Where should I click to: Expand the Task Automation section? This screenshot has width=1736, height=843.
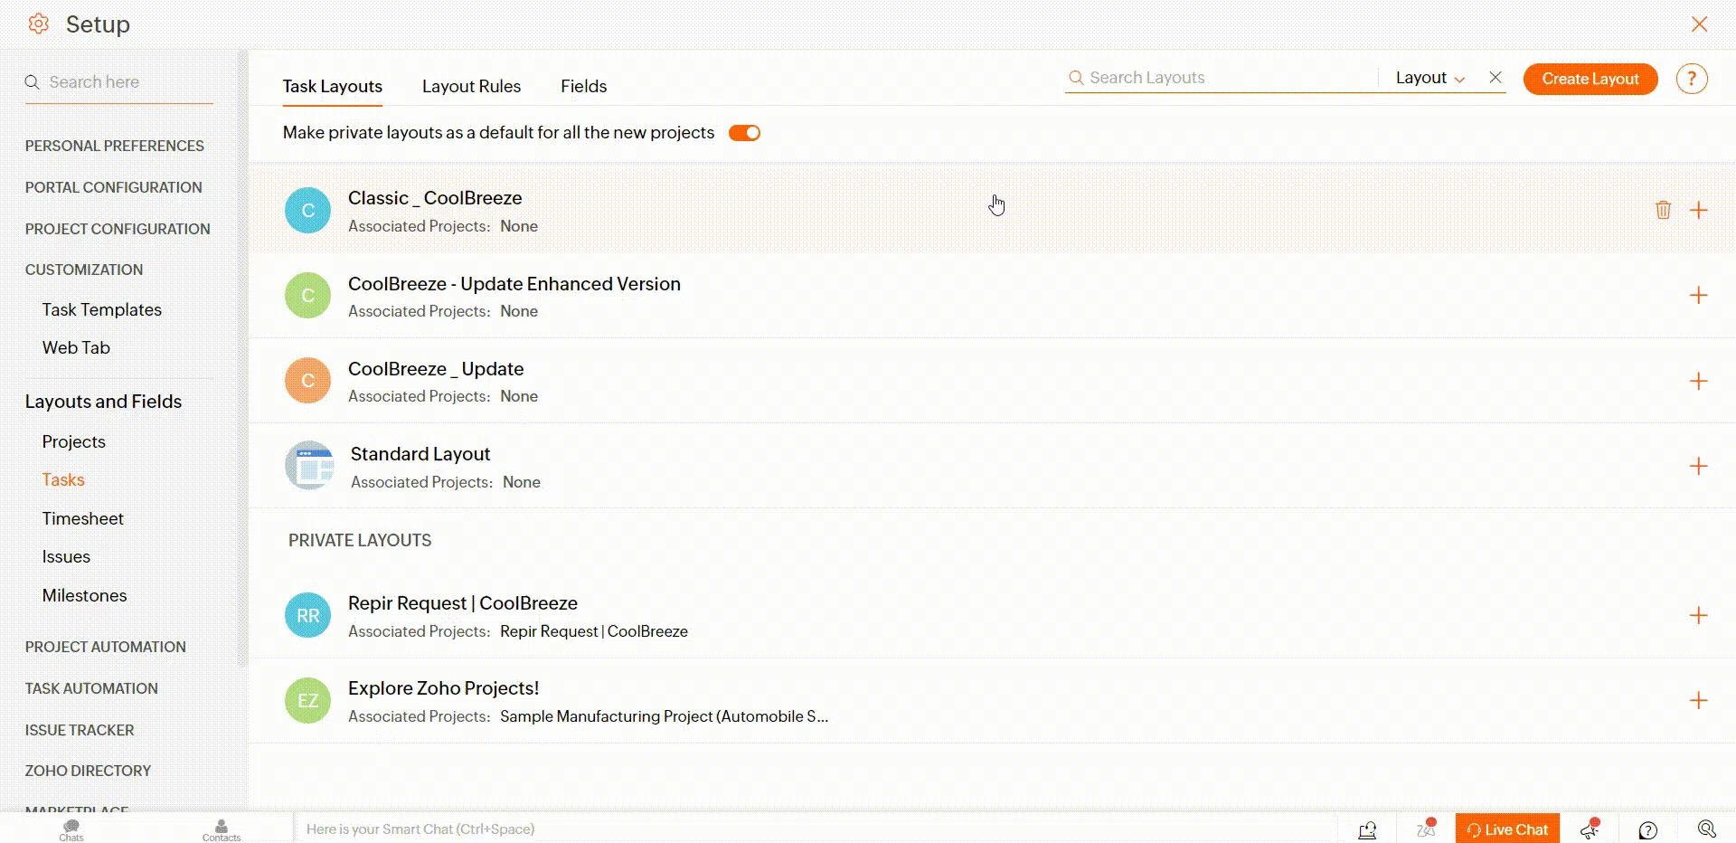[x=91, y=688]
